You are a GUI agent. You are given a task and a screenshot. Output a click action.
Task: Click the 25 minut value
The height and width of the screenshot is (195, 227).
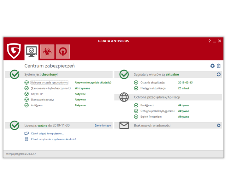tap(184, 88)
